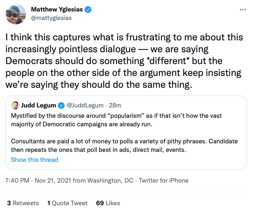
Task: Open the Twitter for iPhone source link
Action: [x=164, y=180]
